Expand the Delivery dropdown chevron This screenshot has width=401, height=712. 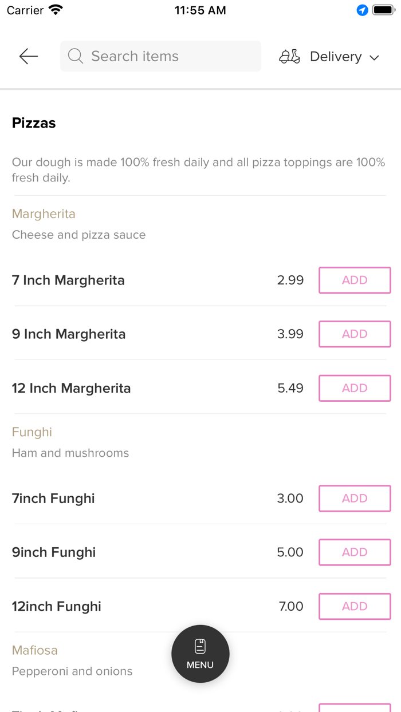click(375, 57)
